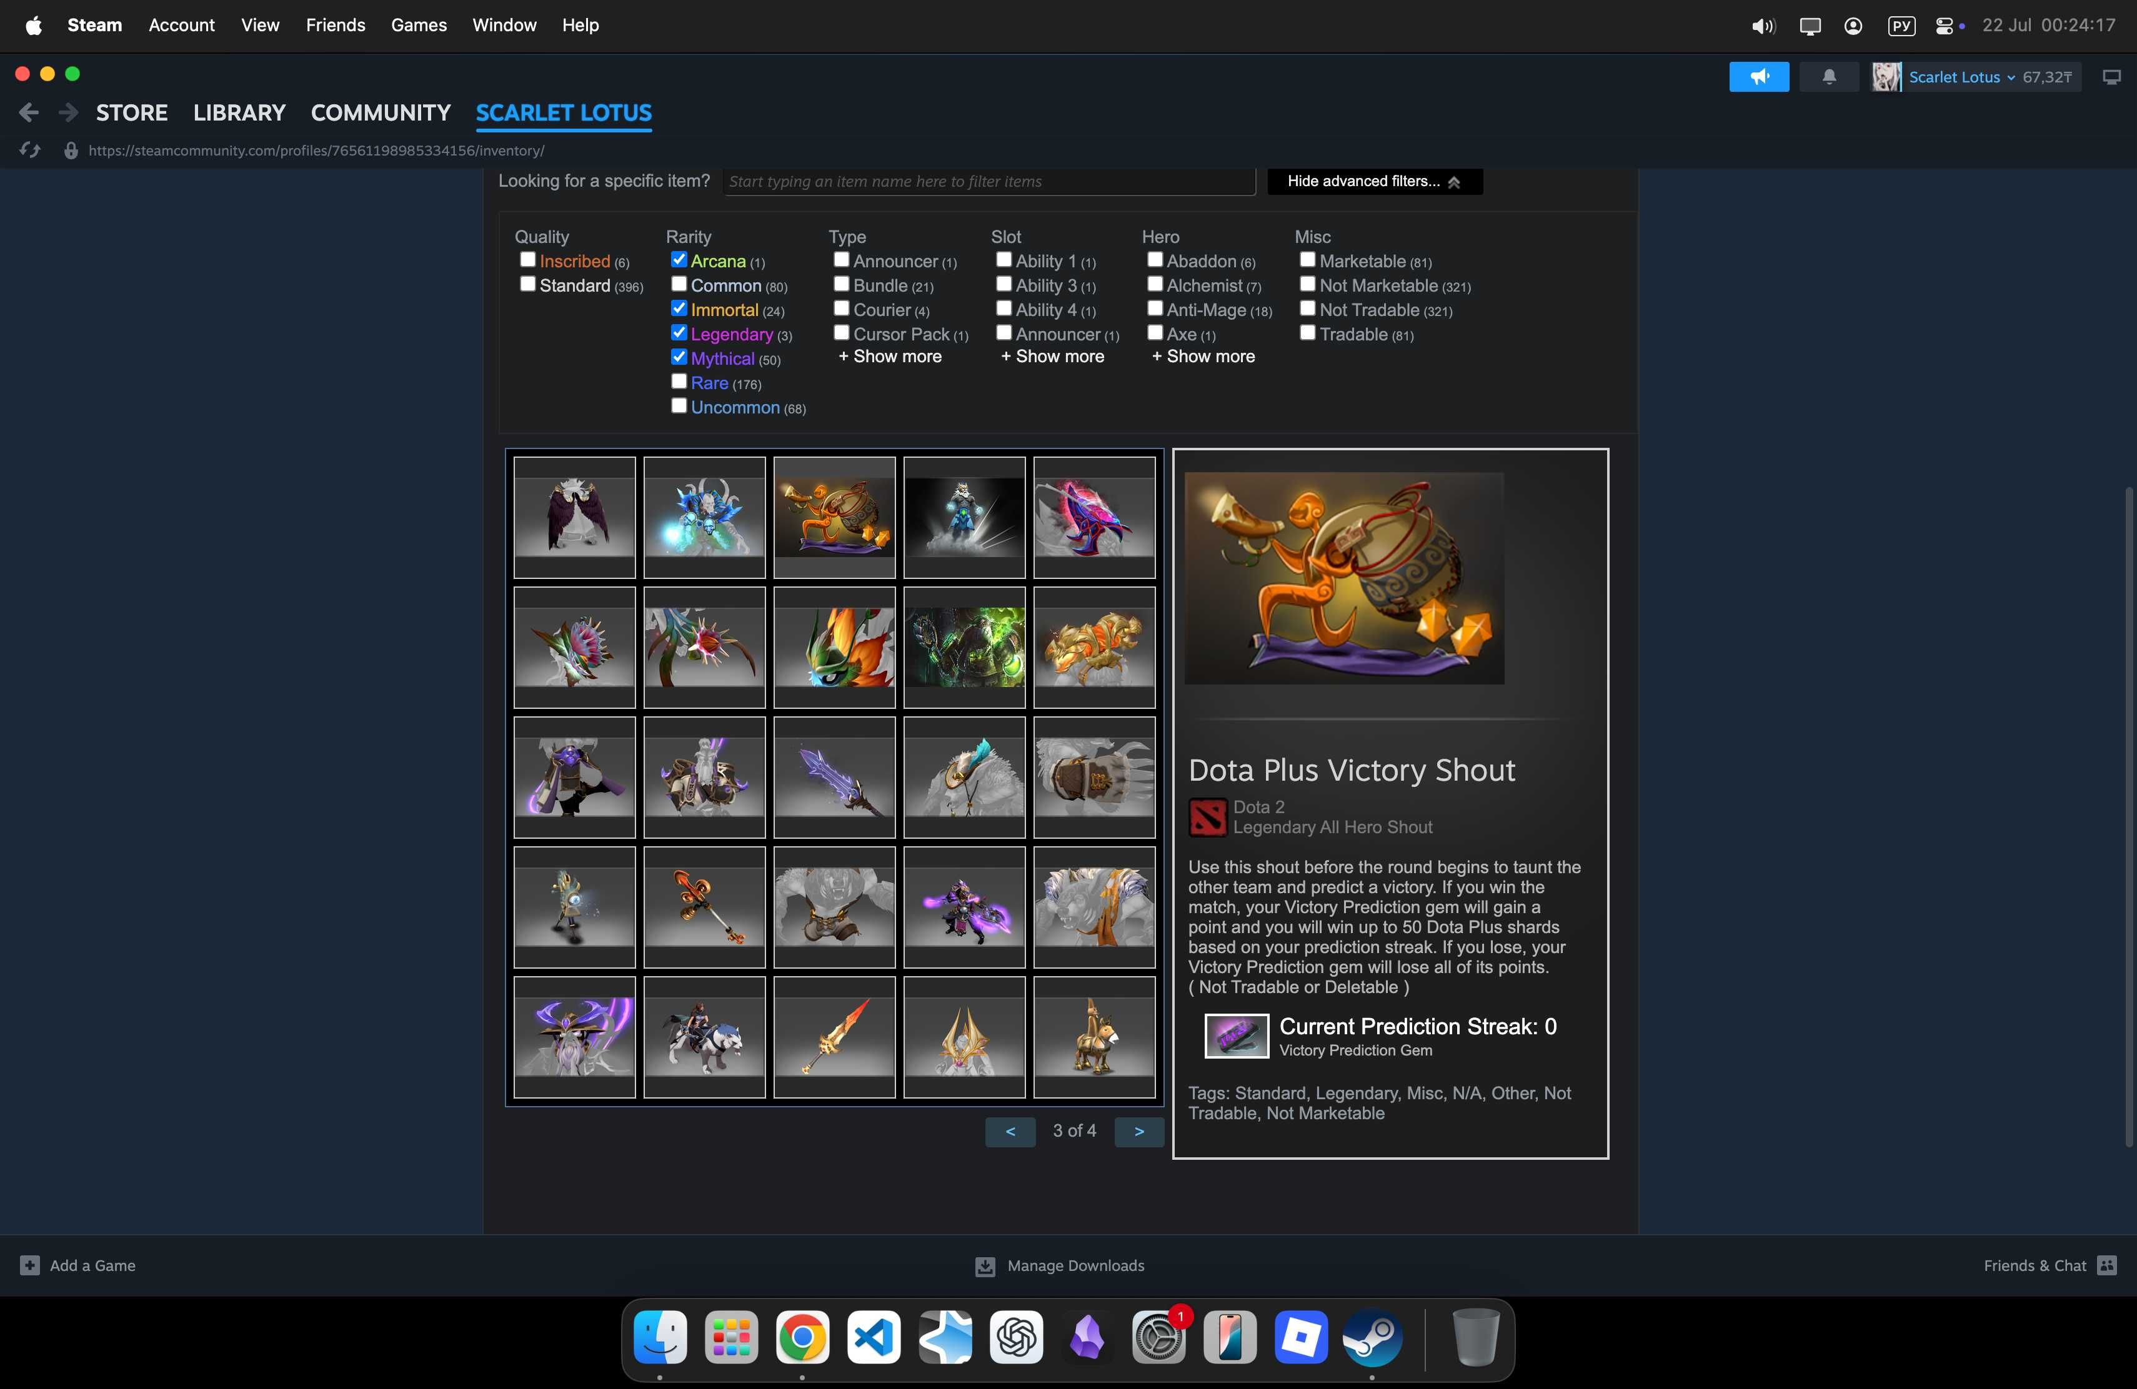Screen dimensions: 2137x1389
Task: Click the page vertical scrollbar
Action: [x=2128, y=816]
